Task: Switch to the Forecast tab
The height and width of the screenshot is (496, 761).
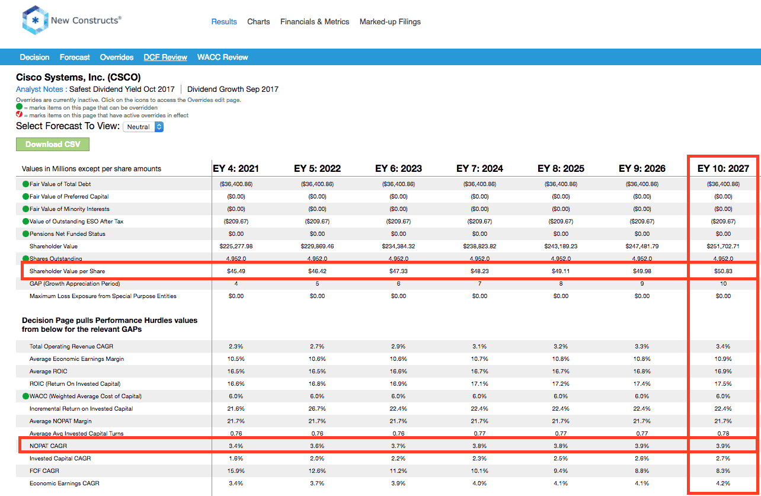Action: tap(75, 57)
